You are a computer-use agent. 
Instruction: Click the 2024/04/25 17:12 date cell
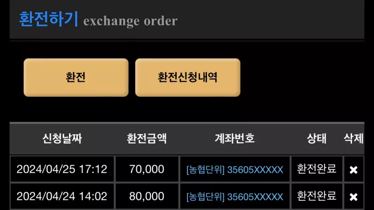(x=62, y=169)
